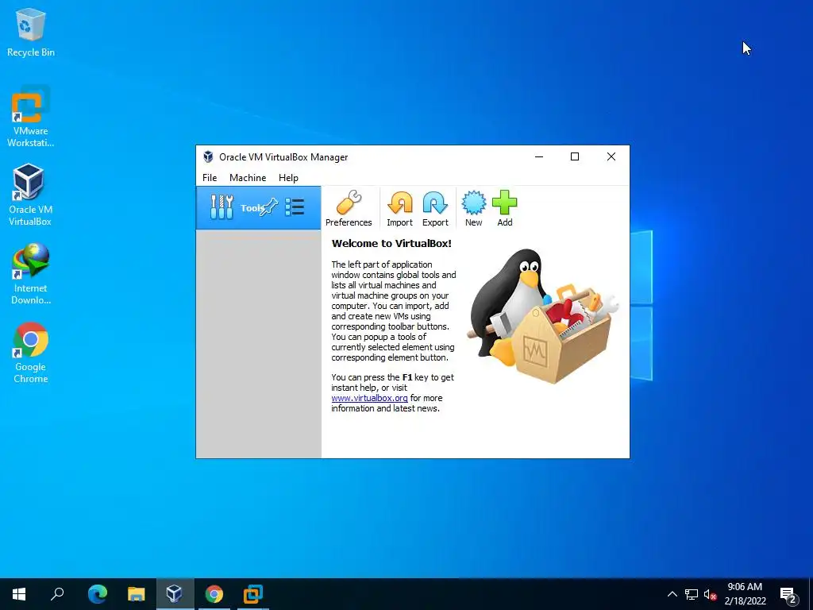Screen dimensions: 813x610
Task: Click the Welcome to VirtualBox! heading
Action: pyautogui.click(x=391, y=243)
